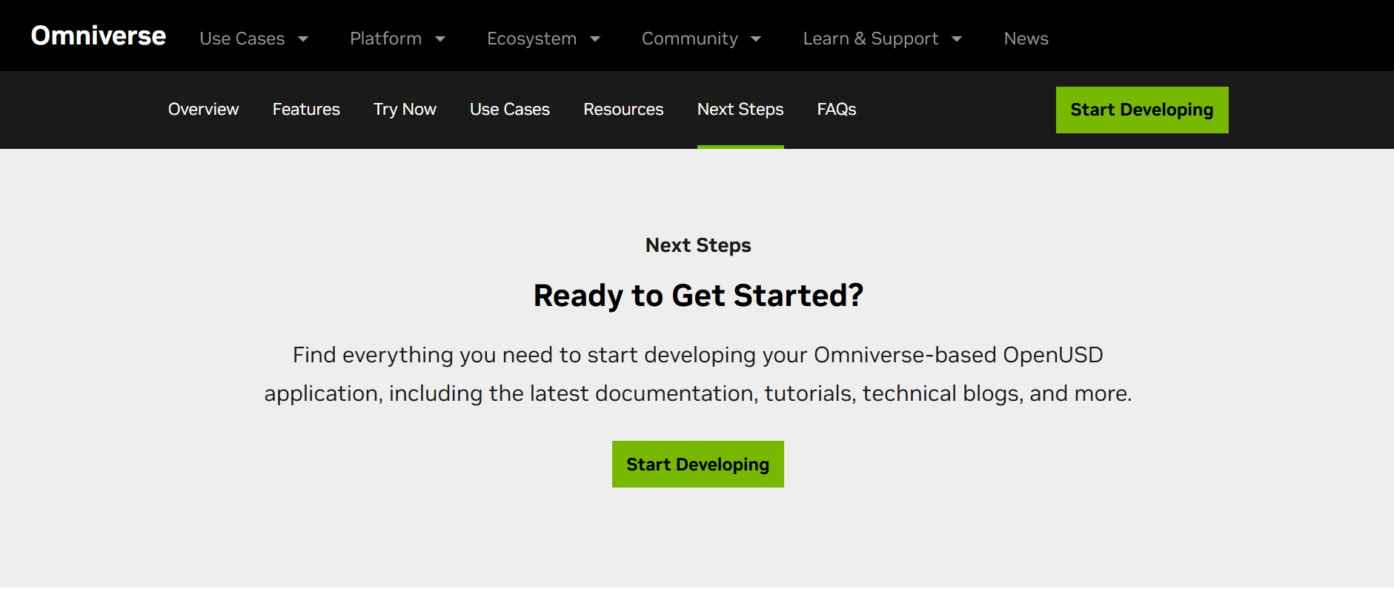The height and width of the screenshot is (589, 1394).
Task: Click the 'Next Steps' section label above heading
Action: point(698,245)
